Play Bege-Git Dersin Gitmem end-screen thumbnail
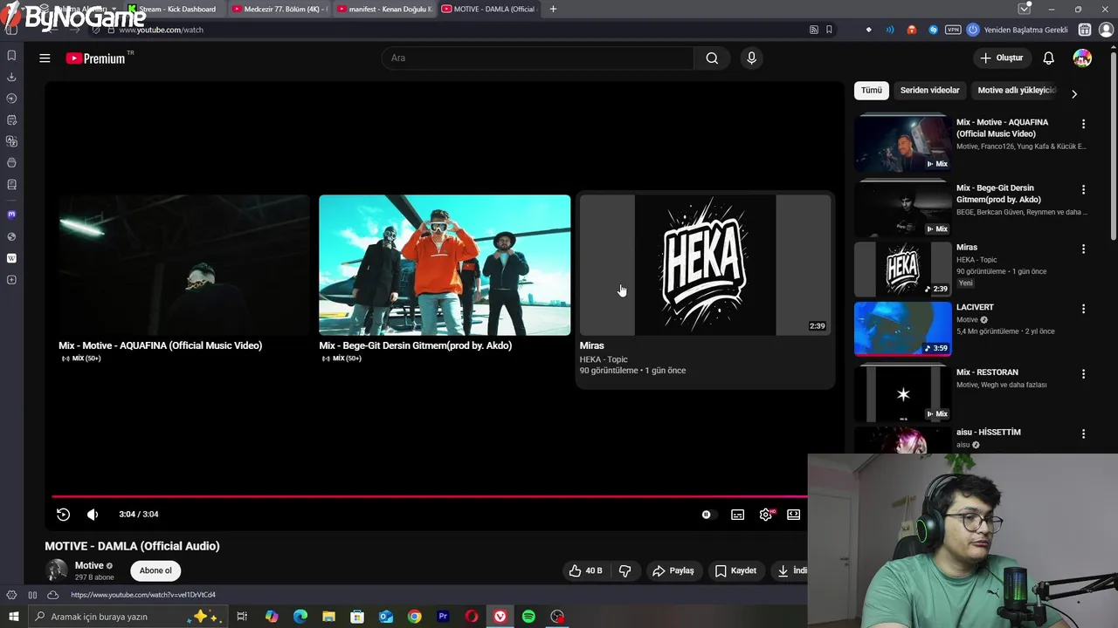1118x628 pixels. (x=445, y=265)
